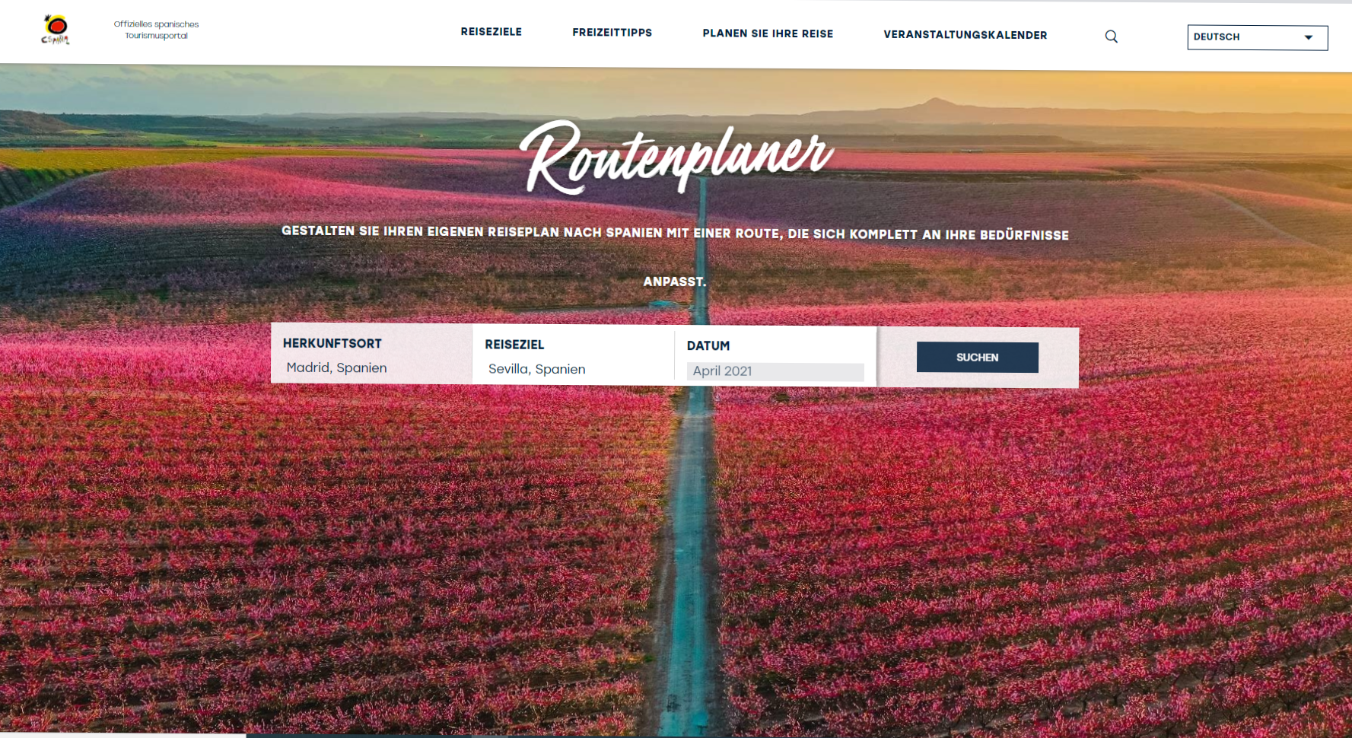The width and height of the screenshot is (1352, 738).
Task: Click the SUCHEN button
Action: 977,357
